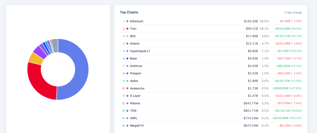Click the XRPL color dot

[127, 118]
